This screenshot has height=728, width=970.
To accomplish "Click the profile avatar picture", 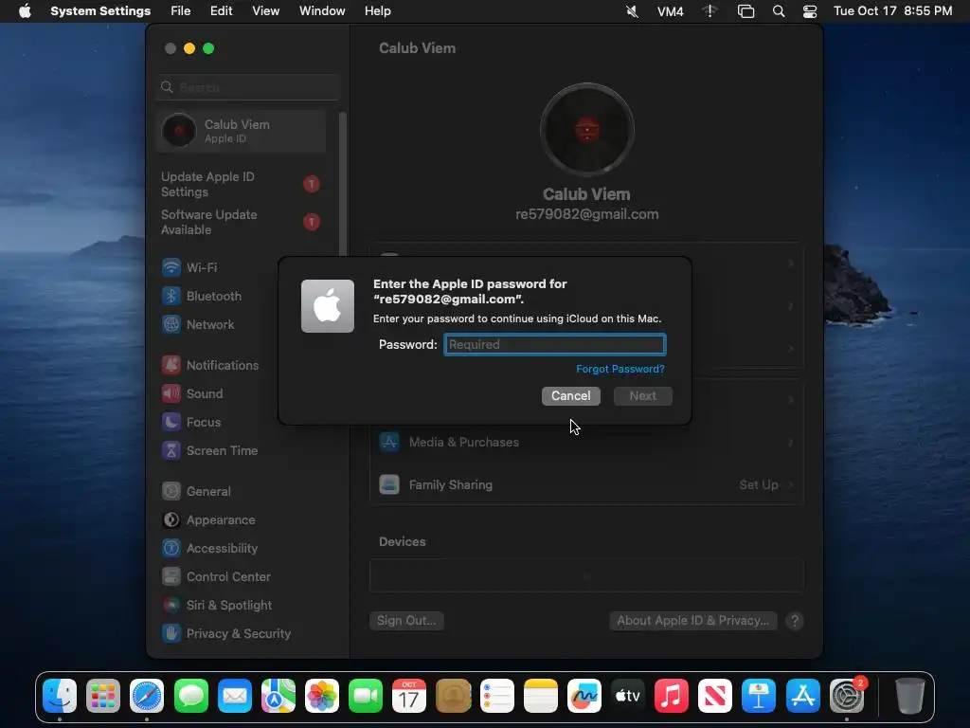I will (587, 130).
